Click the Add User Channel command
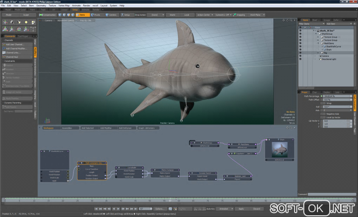Viewport: 358px width, 217px height. (x=15, y=45)
